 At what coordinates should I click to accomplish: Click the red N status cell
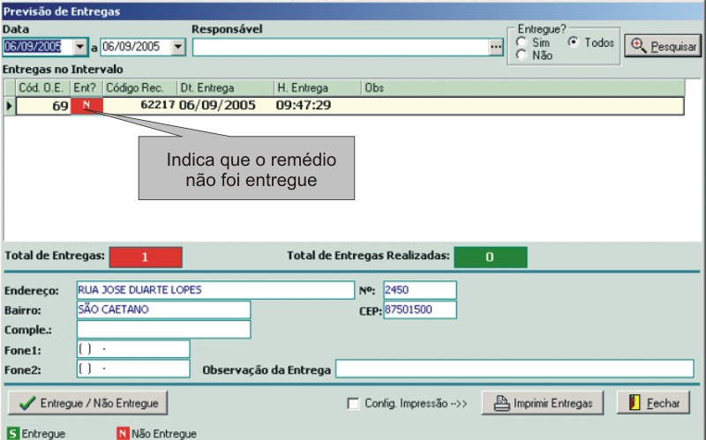pos(86,106)
